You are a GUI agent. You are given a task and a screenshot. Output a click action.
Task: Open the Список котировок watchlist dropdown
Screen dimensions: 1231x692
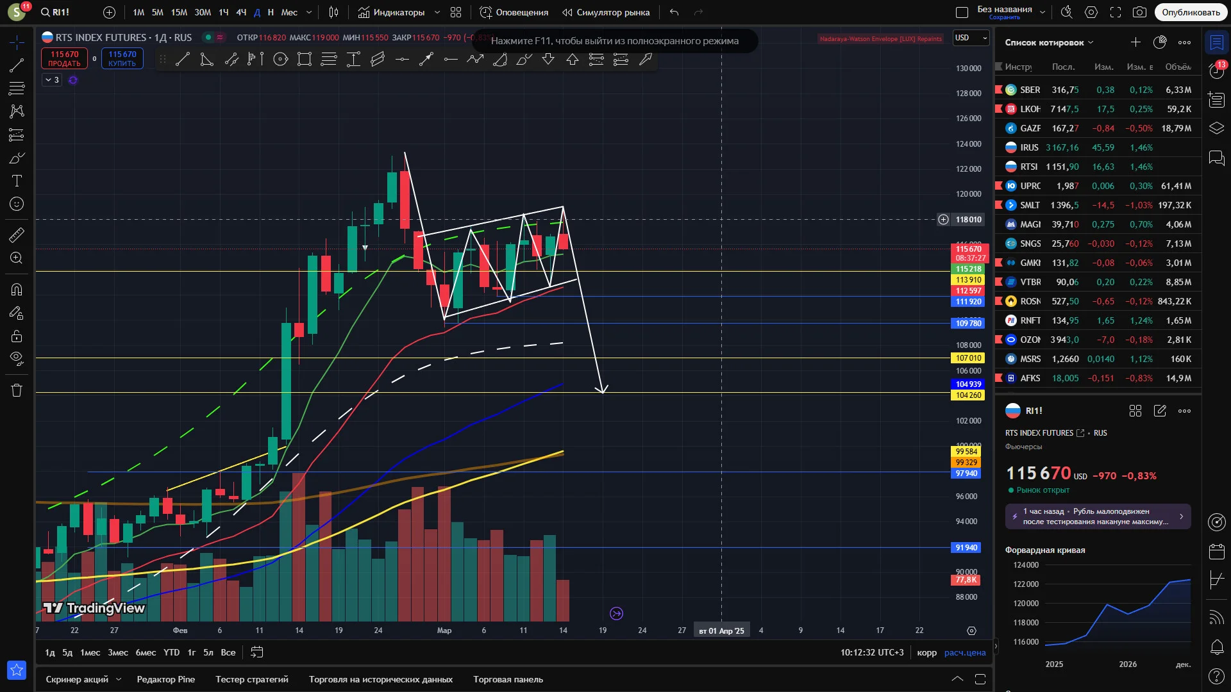tap(1050, 42)
